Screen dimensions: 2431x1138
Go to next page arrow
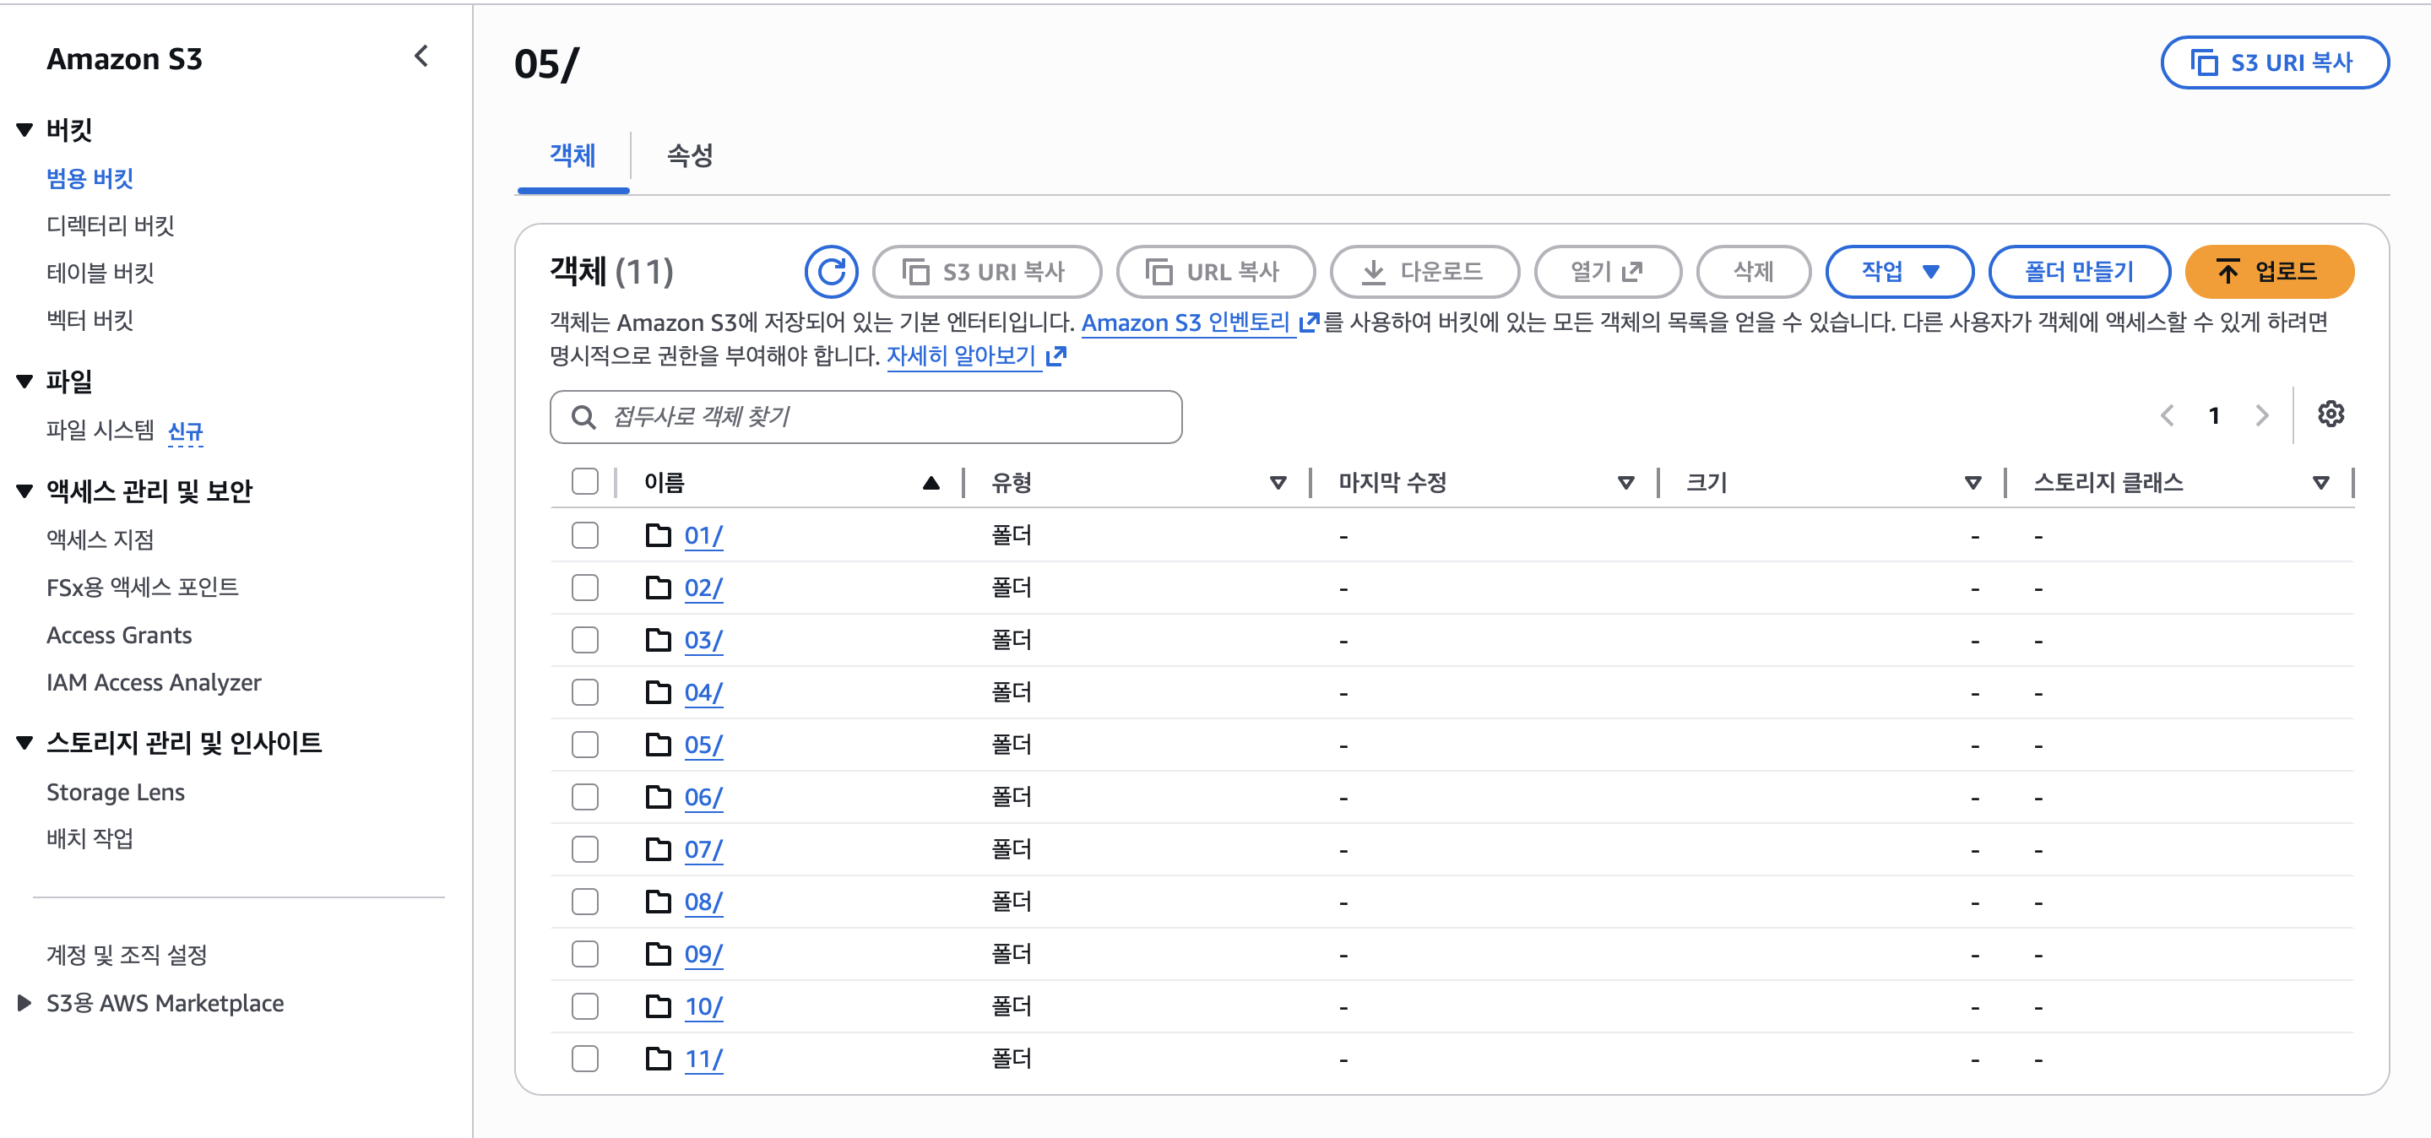tap(2261, 415)
